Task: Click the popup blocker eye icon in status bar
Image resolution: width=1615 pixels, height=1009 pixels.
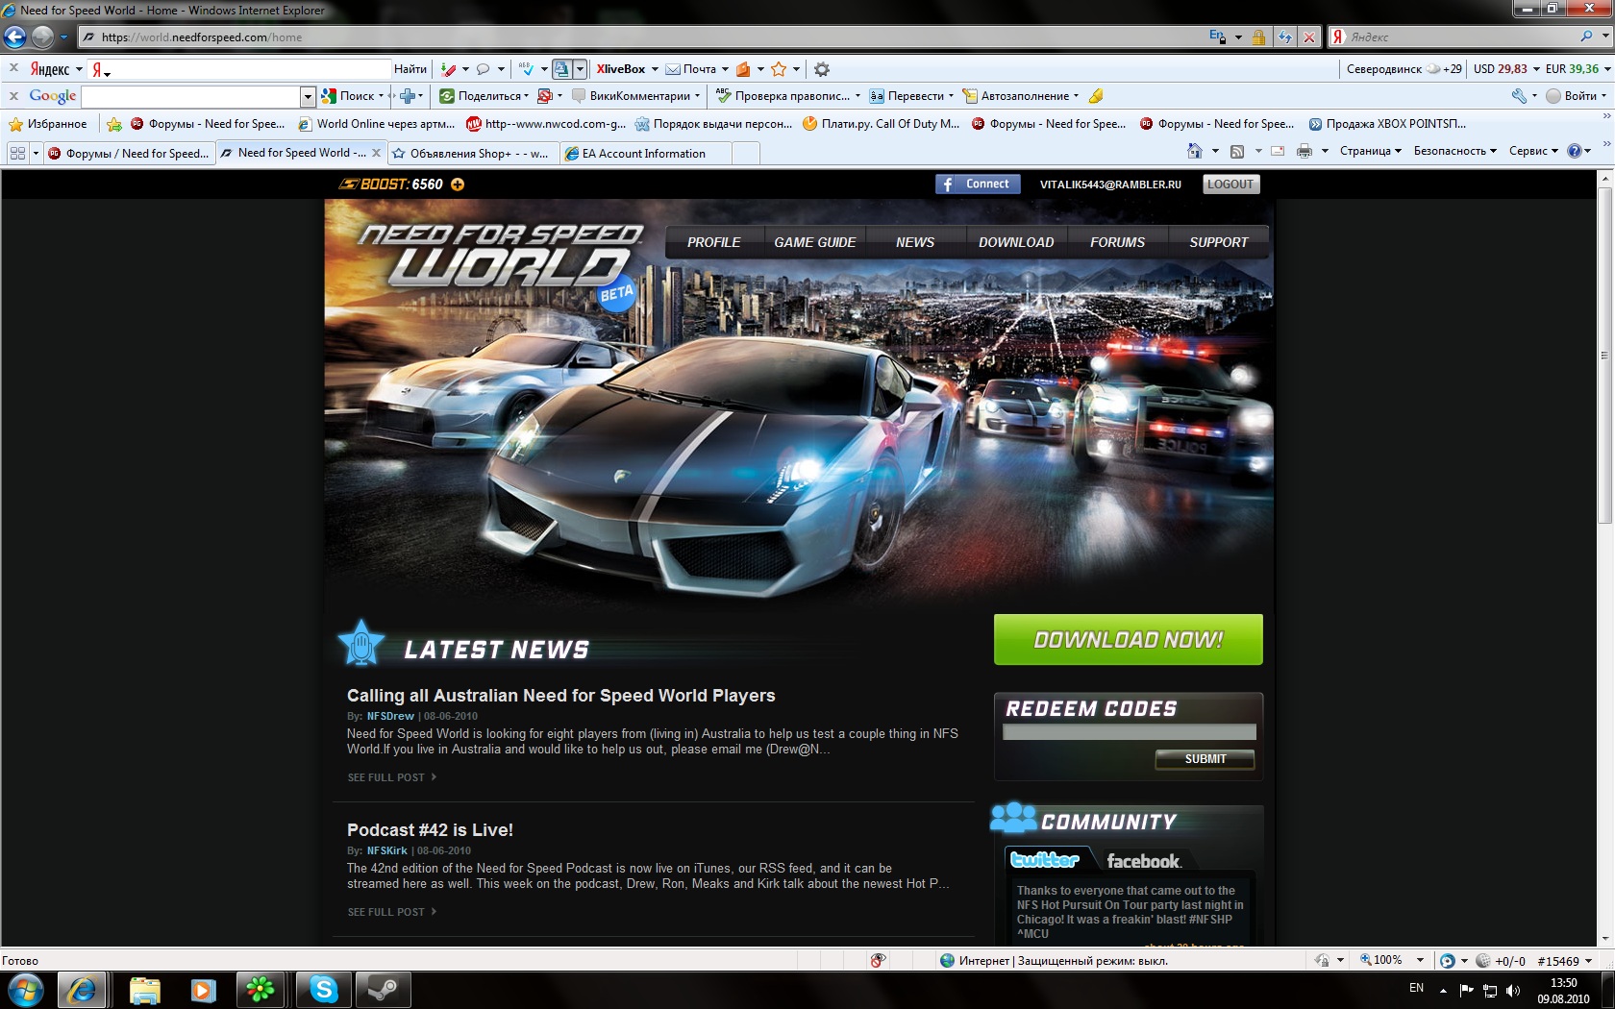Action: pyautogui.click(x=878, y=960)
